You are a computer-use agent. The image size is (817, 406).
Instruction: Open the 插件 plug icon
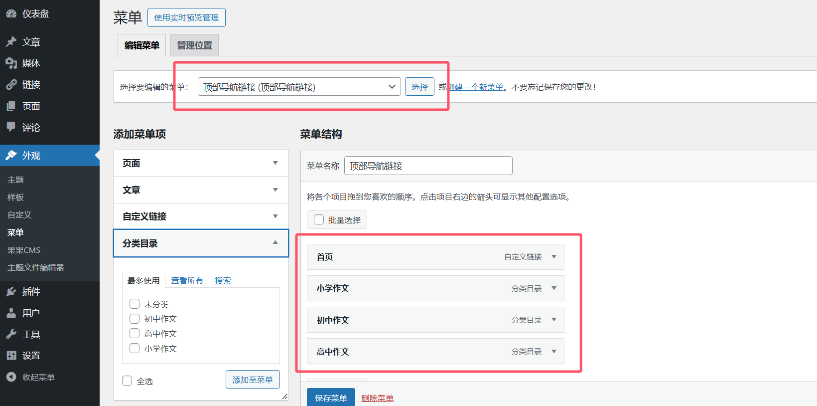pyautogui.click(x=11, y=292)
